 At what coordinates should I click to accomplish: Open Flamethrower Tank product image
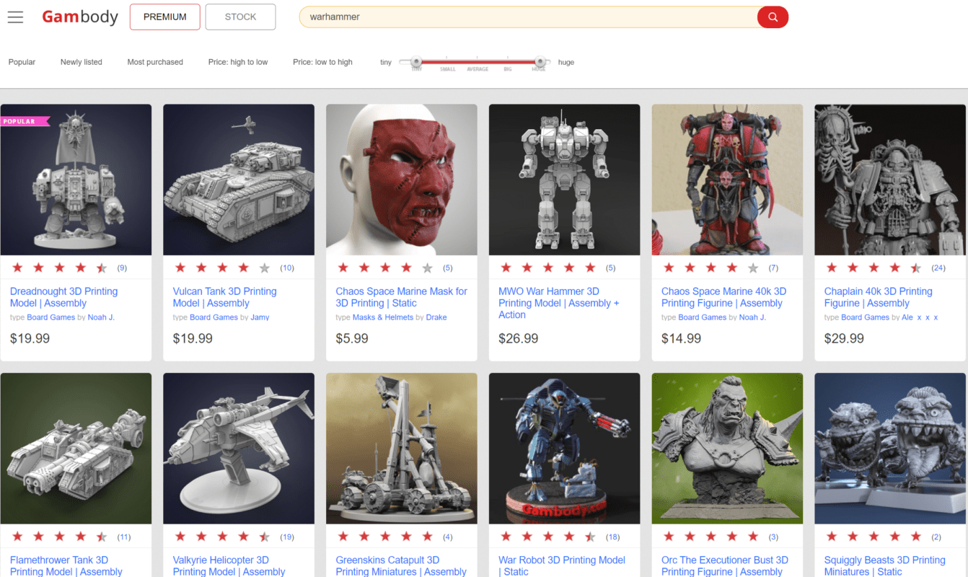tap(76, 449)
